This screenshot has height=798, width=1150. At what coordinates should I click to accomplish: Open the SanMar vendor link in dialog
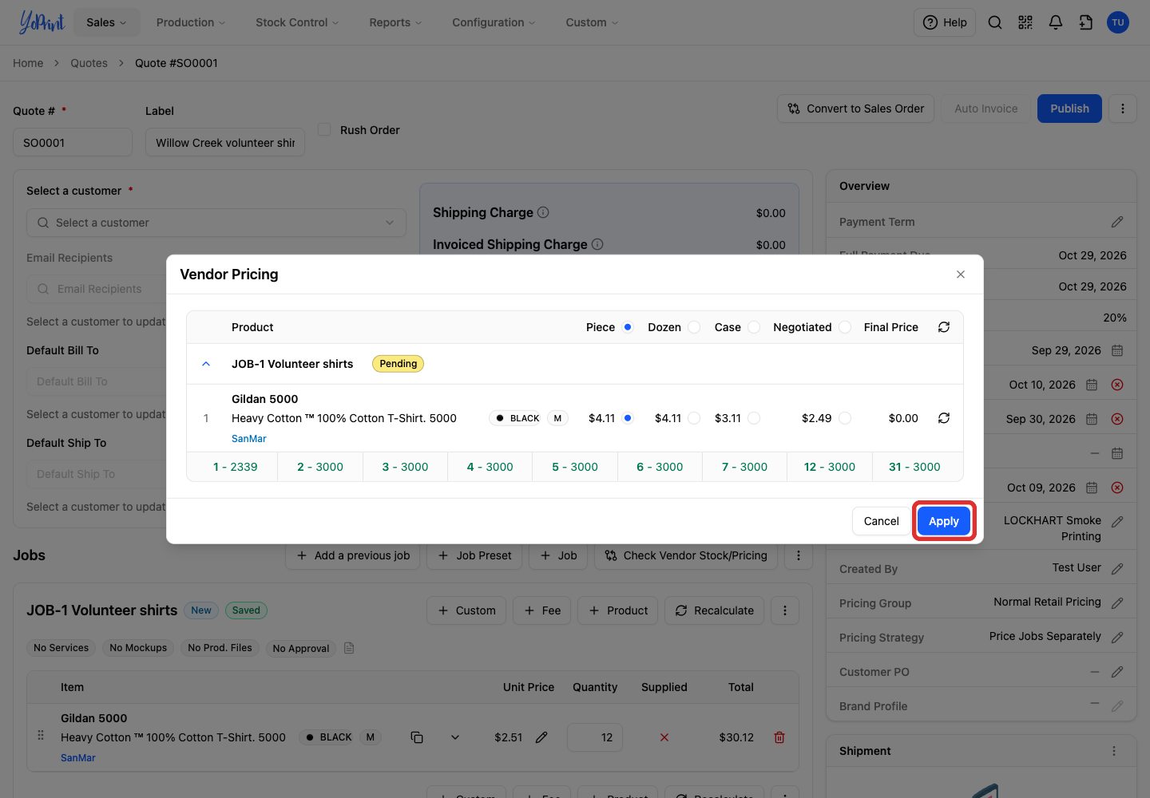249,439
